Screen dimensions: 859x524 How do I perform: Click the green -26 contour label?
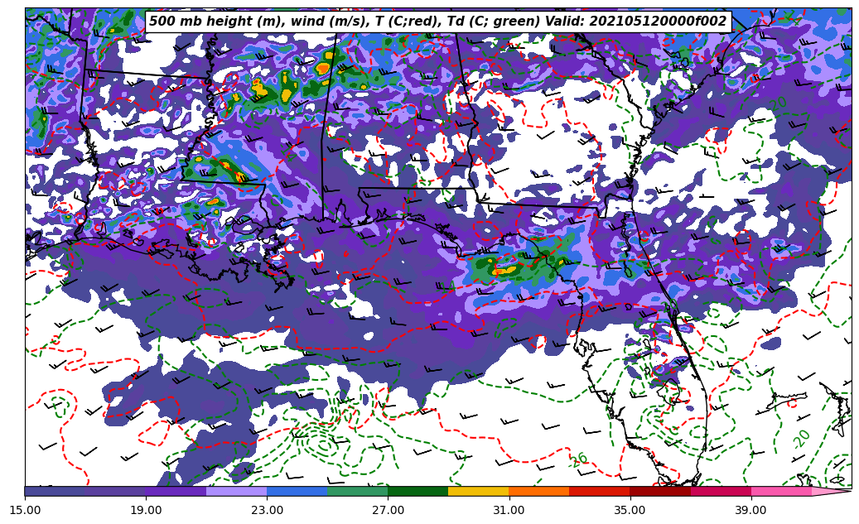(578, 460)
